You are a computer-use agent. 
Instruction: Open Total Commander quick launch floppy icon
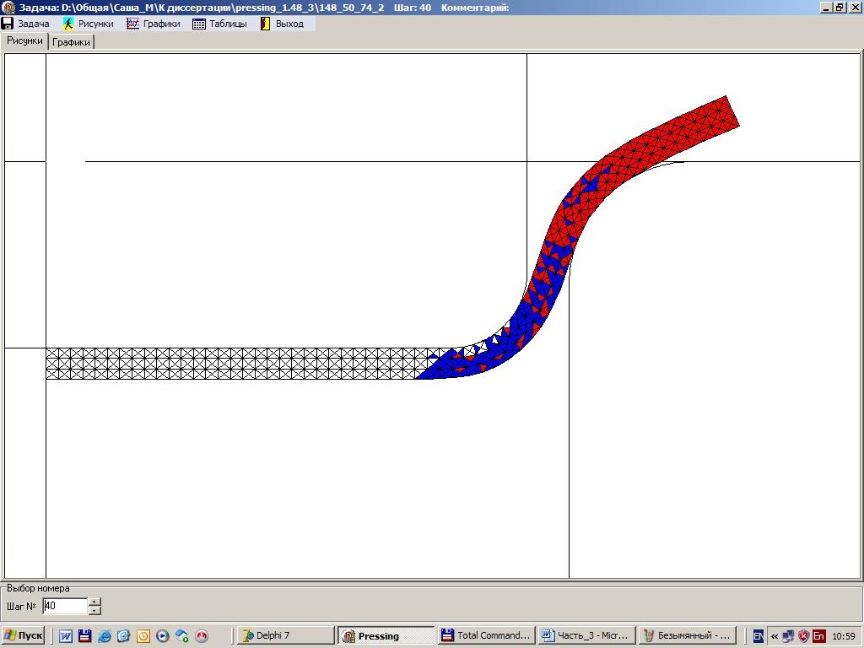pos(84,636)
